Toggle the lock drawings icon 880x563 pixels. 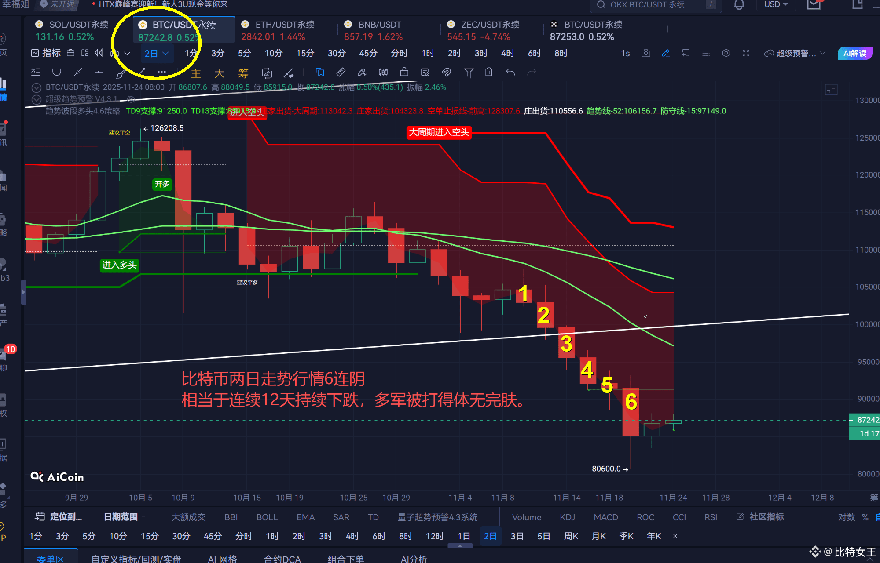point(404,72)
